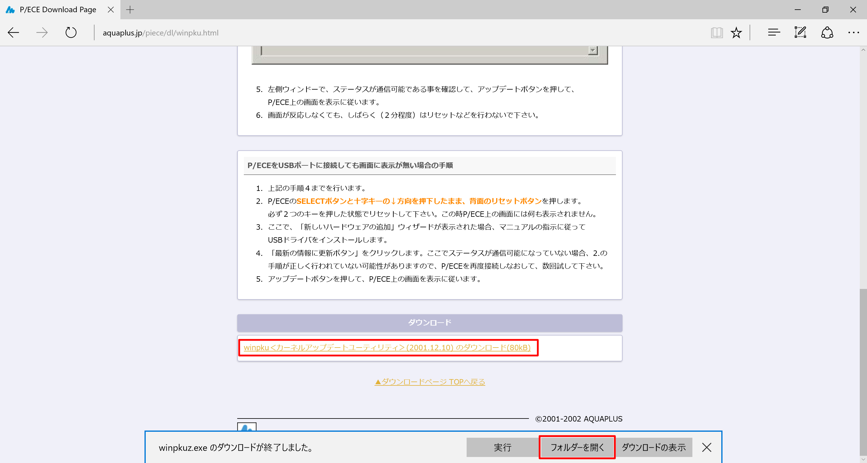Click the screenshot's dropdown arrow at top
Viewport: 867px width, 463px height.
tap(593, 51)
